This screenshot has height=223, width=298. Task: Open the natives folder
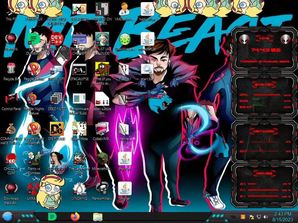[x=125, y=132]
